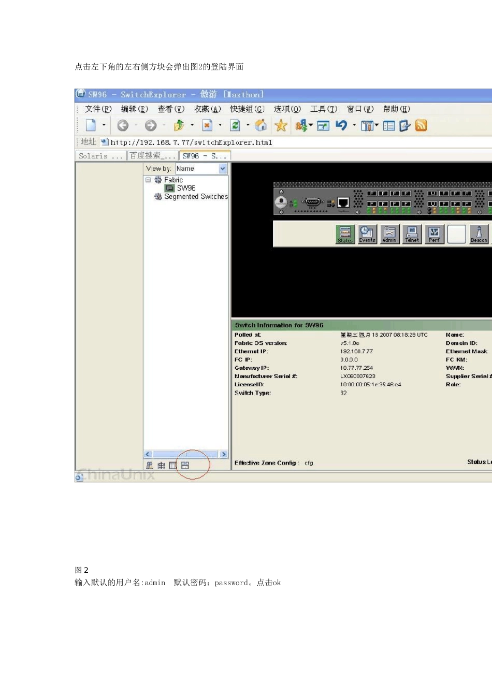Image resolution: width=492 pixels, height=696 pixels.
Task: Open dropdown arrow next to refresh icon
Action: click(248, 125)
